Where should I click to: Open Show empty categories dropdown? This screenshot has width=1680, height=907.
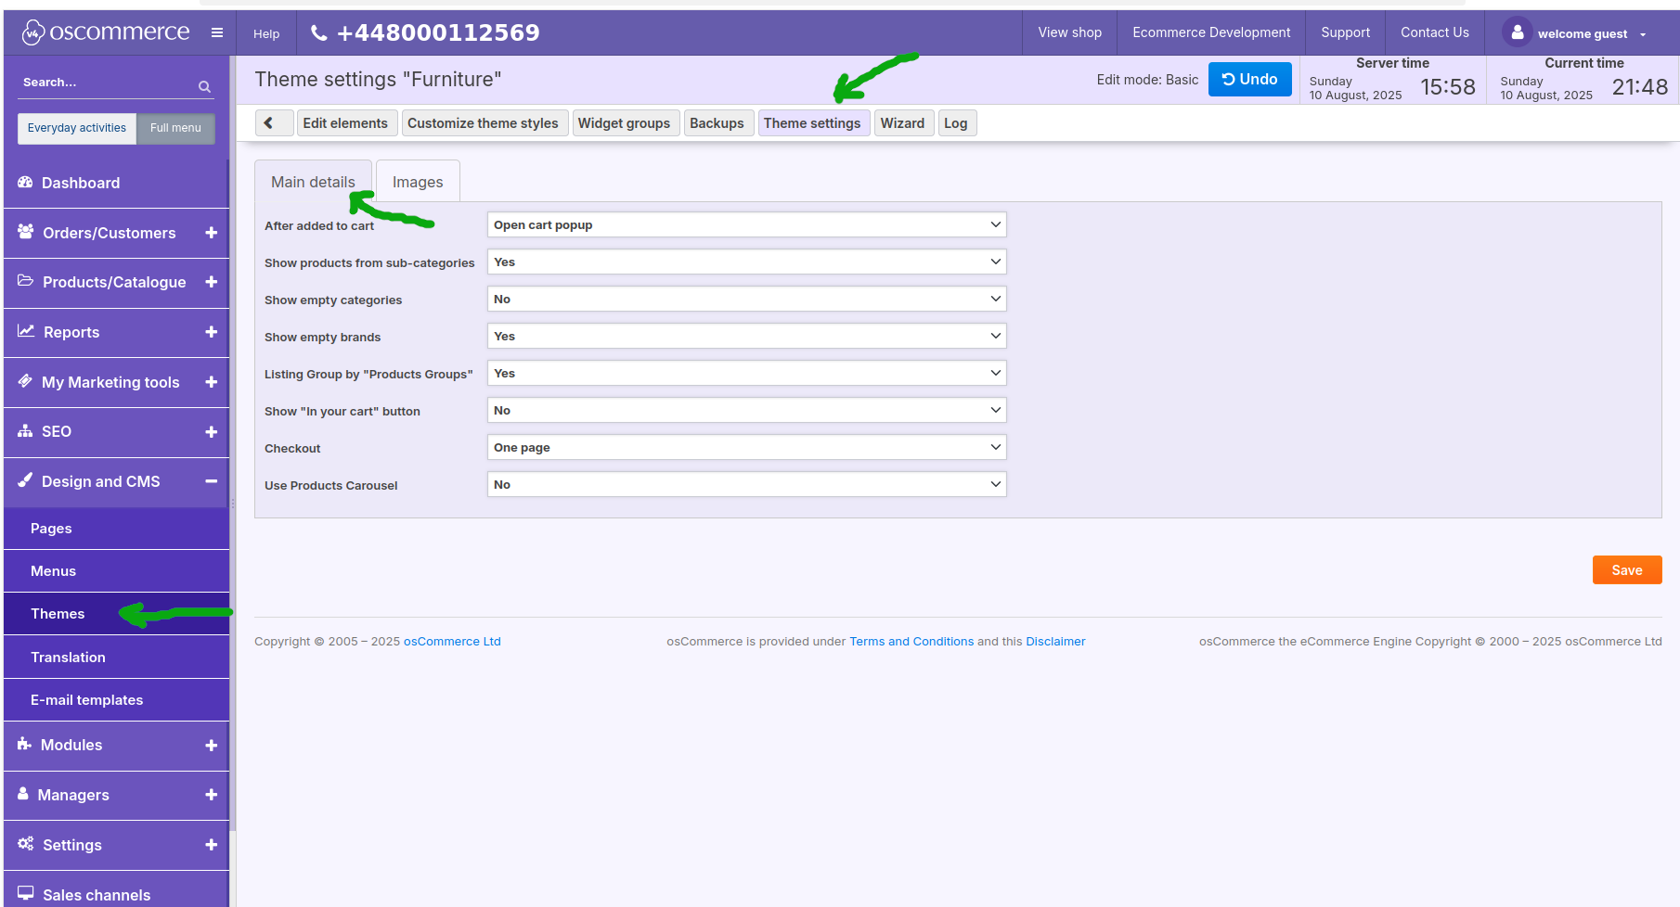pyautogui.click(x=747, y=299)
